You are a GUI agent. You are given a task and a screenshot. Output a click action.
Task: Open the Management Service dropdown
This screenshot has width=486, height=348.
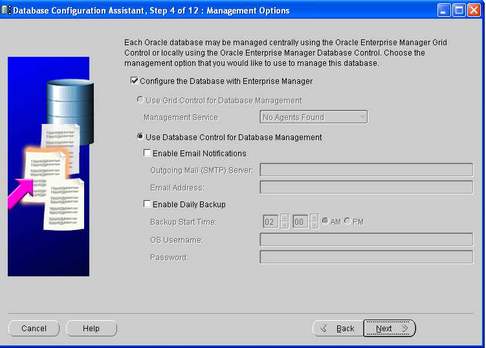click(x=314, y=118)
